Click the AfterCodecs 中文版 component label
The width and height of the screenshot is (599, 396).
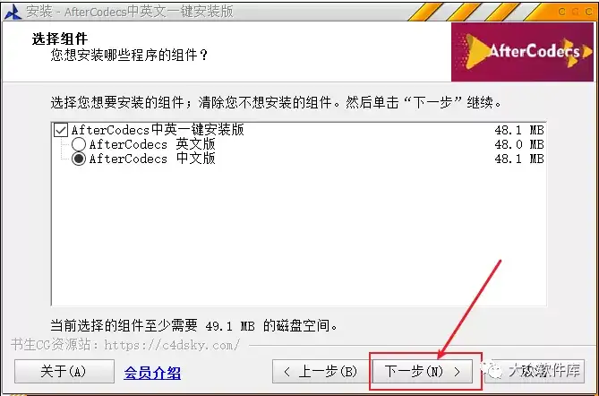152,159
